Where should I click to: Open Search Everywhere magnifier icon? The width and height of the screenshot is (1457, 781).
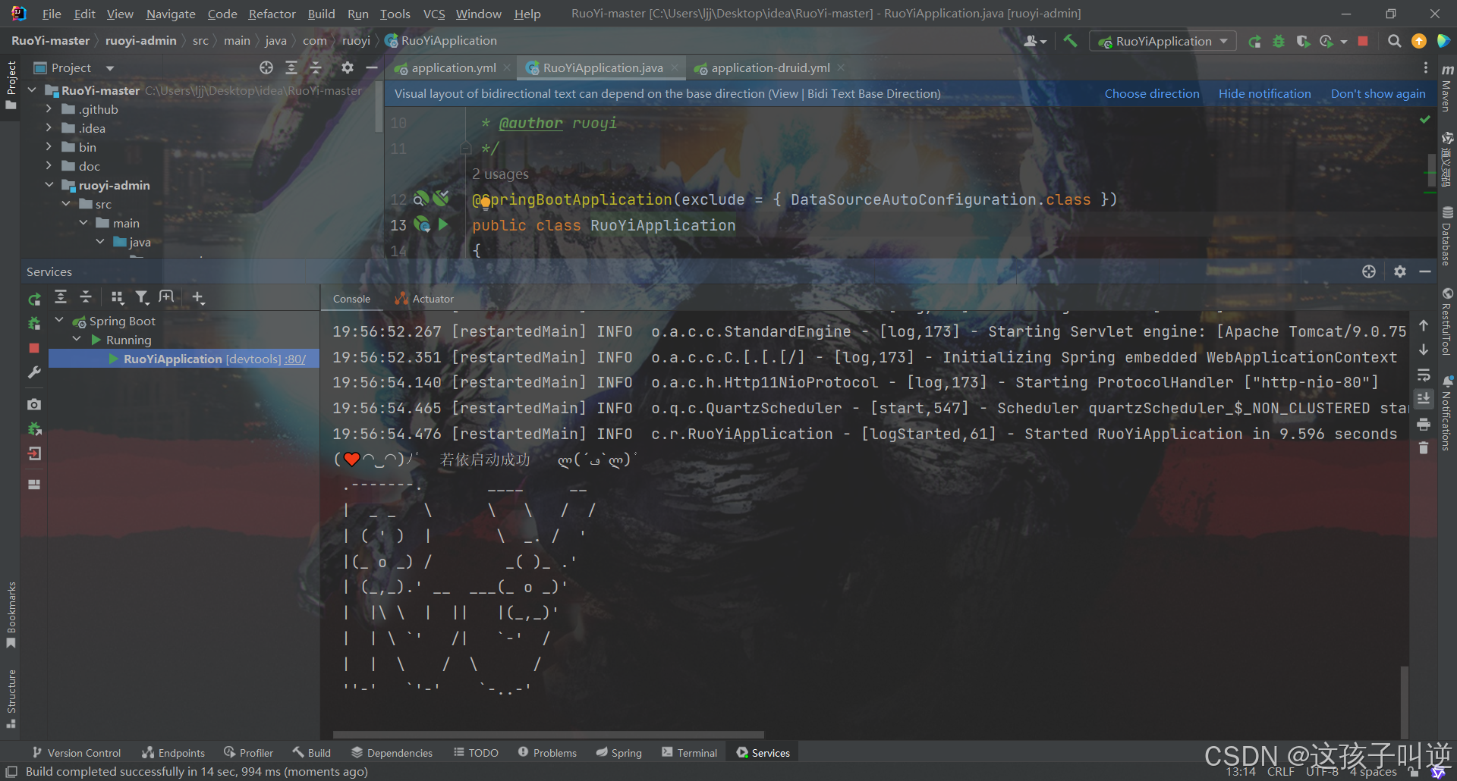[1394, 41]
